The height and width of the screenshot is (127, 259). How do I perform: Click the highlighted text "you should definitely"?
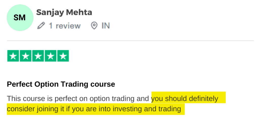click(x=185, y=99)
